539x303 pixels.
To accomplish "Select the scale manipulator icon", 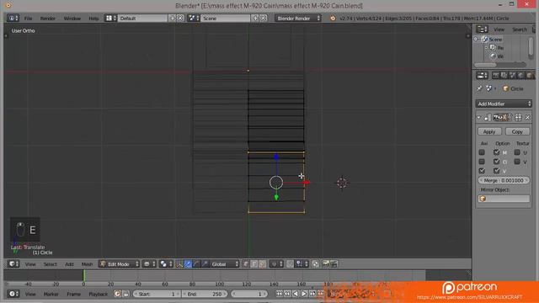I will [x=205, y=263].
